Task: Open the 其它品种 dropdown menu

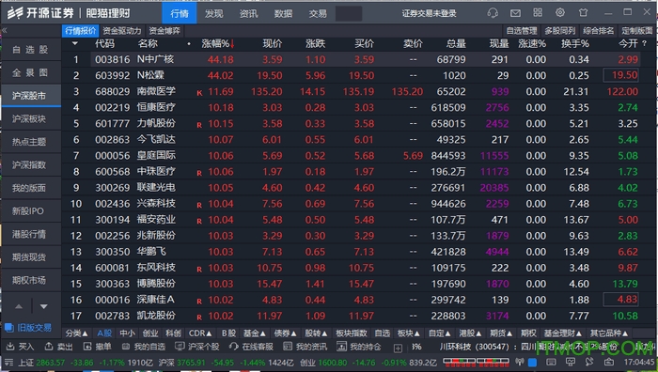Action: click(608, 333)
